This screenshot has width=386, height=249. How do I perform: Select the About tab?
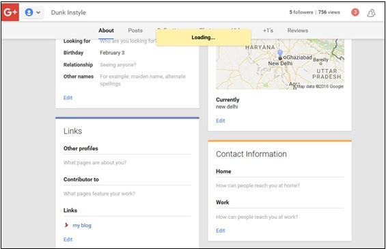click(x=106, y=30)
